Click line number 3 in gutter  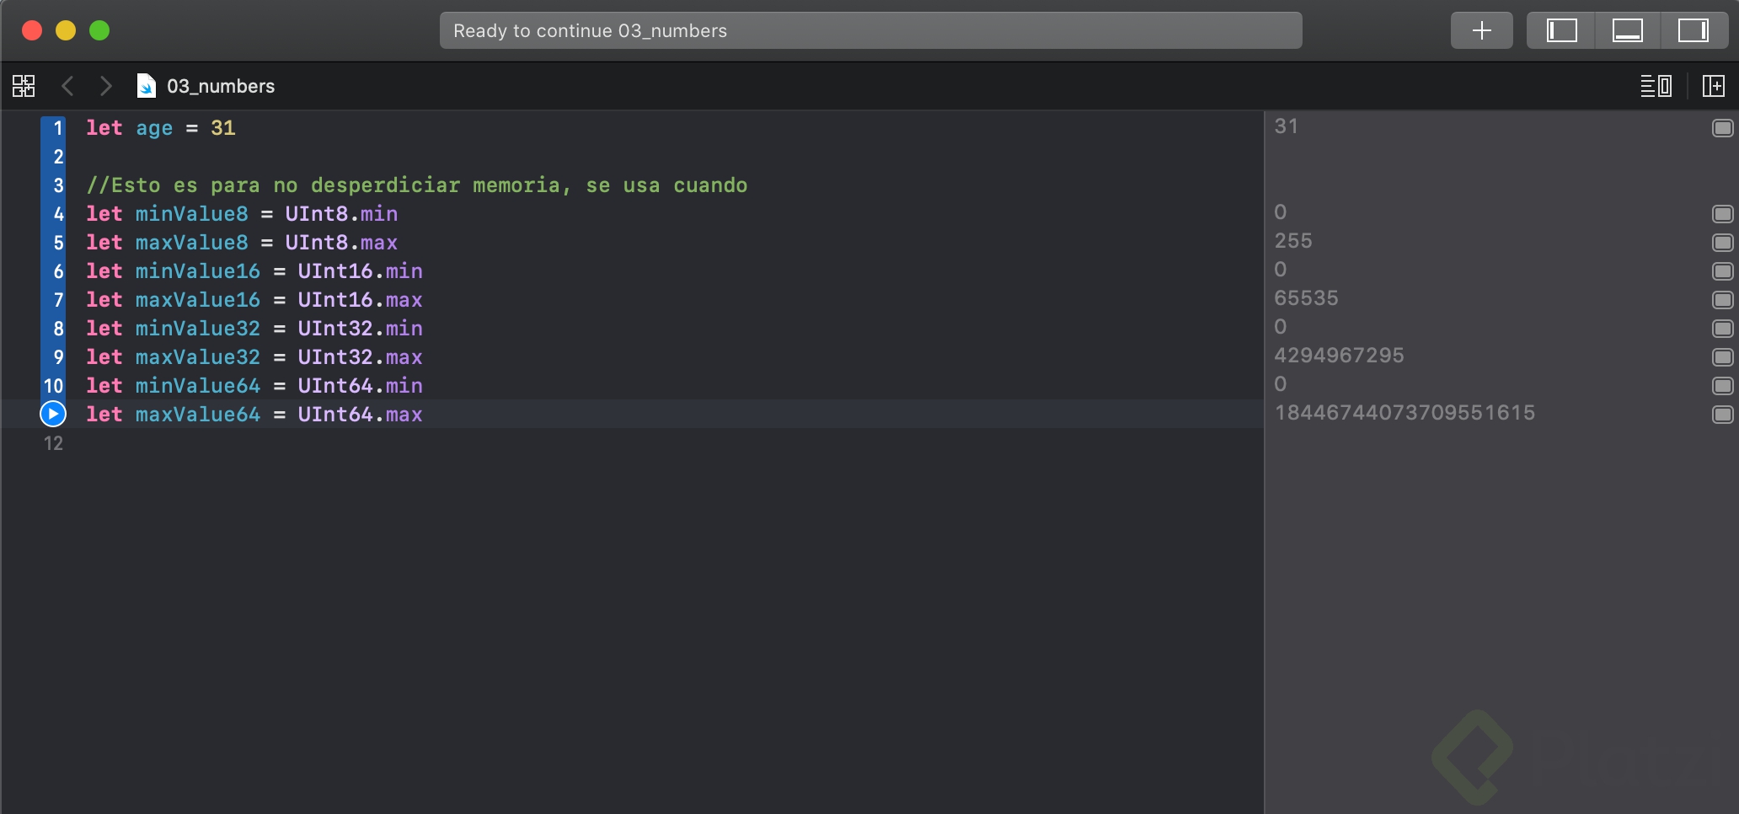coord(58,185)
